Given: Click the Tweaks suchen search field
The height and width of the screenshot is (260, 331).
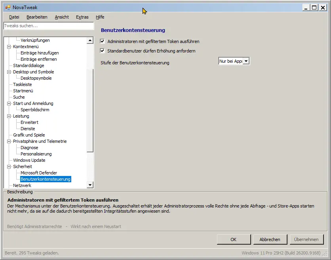Looking at the screenshot, I should tap(49, 26).
